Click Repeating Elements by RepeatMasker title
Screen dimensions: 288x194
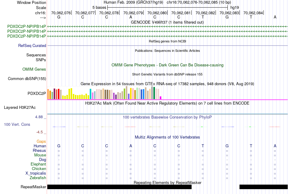[167, 182]
